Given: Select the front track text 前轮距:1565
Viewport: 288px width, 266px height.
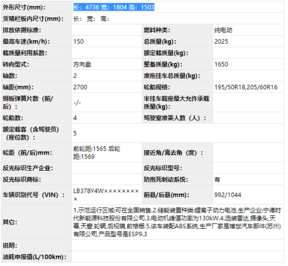Looking at the screenshot, I should [x=90, y=149].
